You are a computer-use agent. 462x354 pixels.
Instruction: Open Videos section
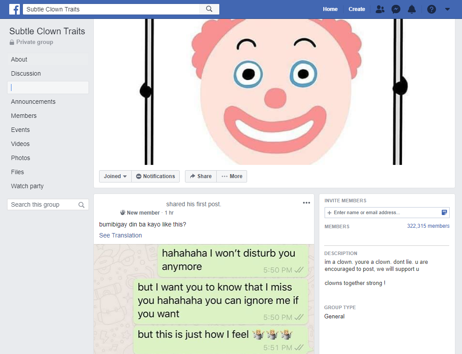[48, 144]
